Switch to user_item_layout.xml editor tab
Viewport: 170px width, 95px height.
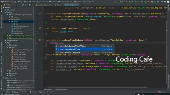point(44,5)
